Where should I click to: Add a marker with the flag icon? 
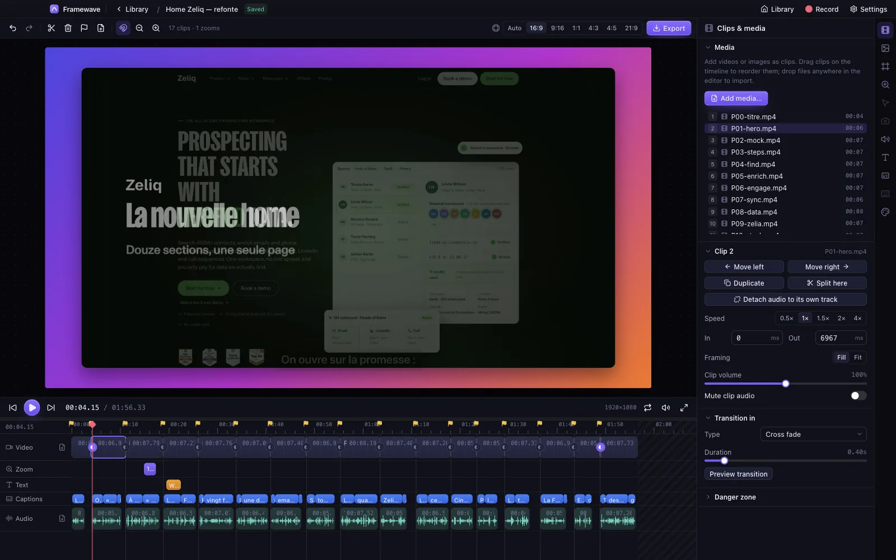[x=84, y=28]
